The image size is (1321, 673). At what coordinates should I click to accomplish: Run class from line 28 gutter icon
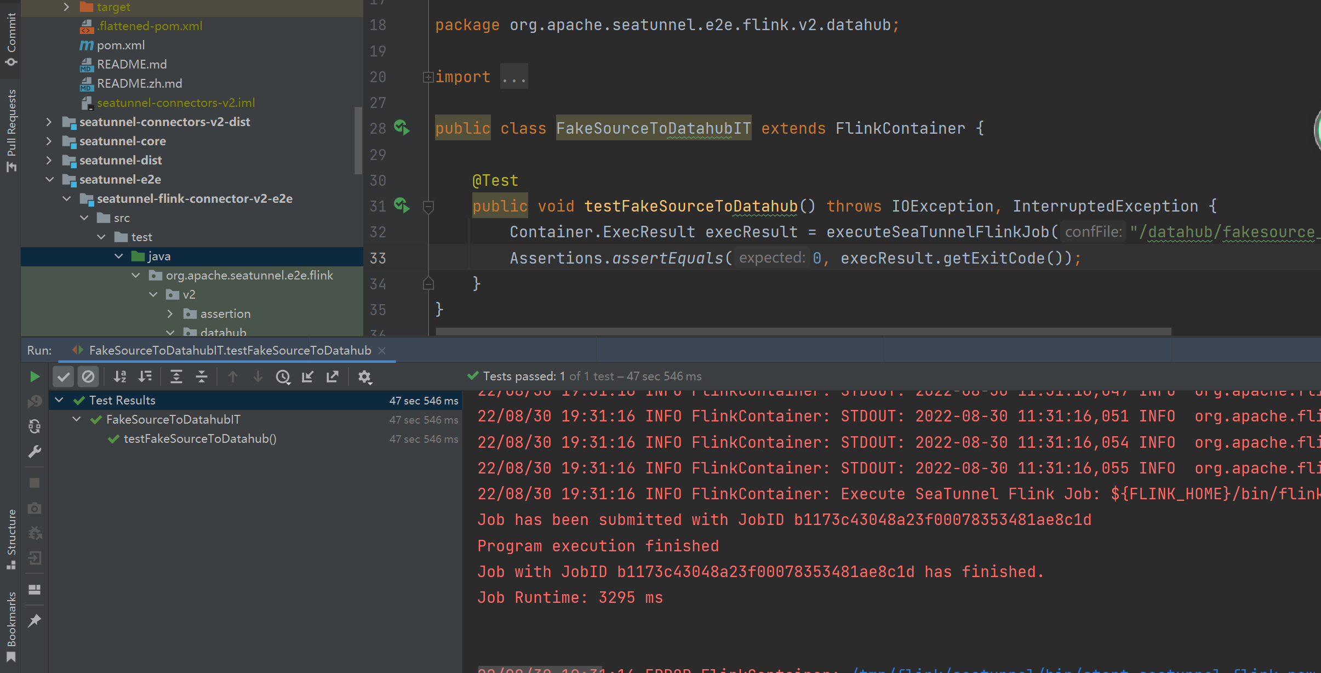pyautogui.click(x=402, y=128)
